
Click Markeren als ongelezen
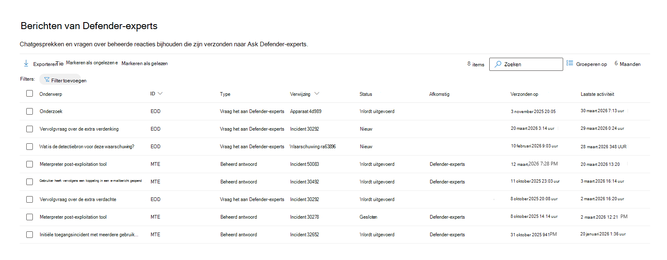[x=92, y=63]
